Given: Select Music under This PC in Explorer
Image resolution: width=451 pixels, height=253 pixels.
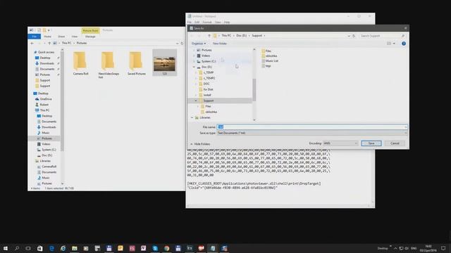Looking at the screenshot, I should coord(45,133).
